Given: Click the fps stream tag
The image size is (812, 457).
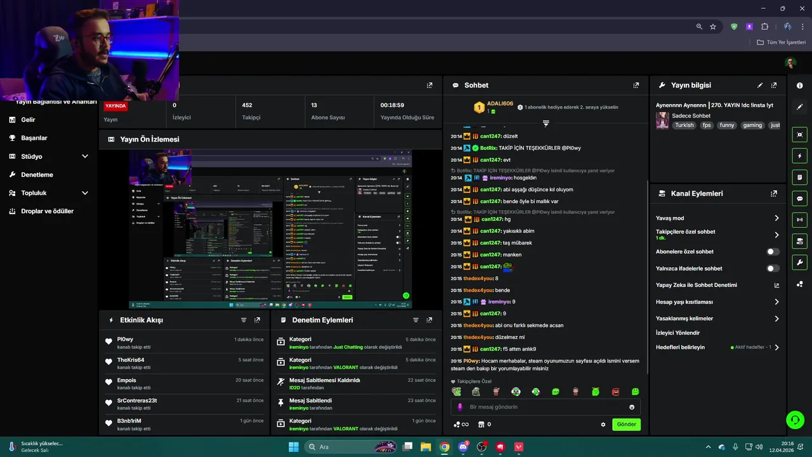Looking at the screenshot, I should pyautogui.click(x=707, y=125).
